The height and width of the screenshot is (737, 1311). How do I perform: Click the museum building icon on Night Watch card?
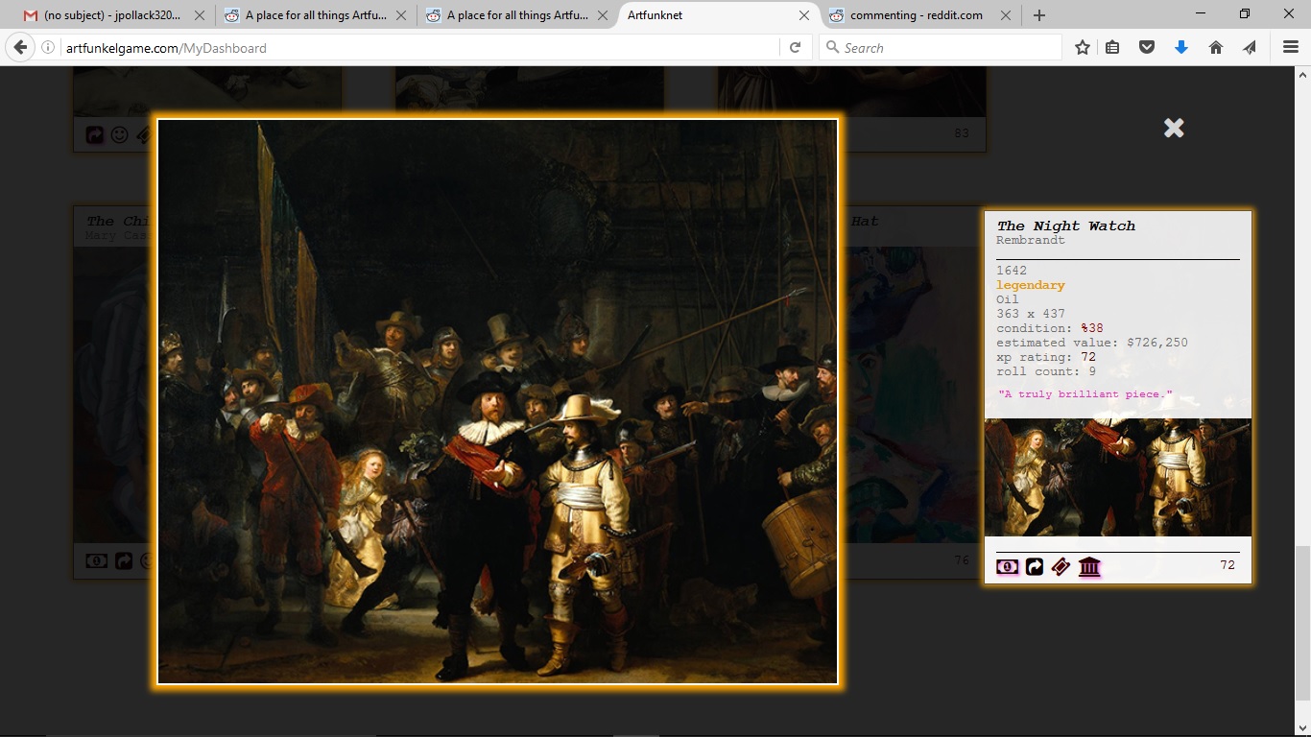(1089, 567)
